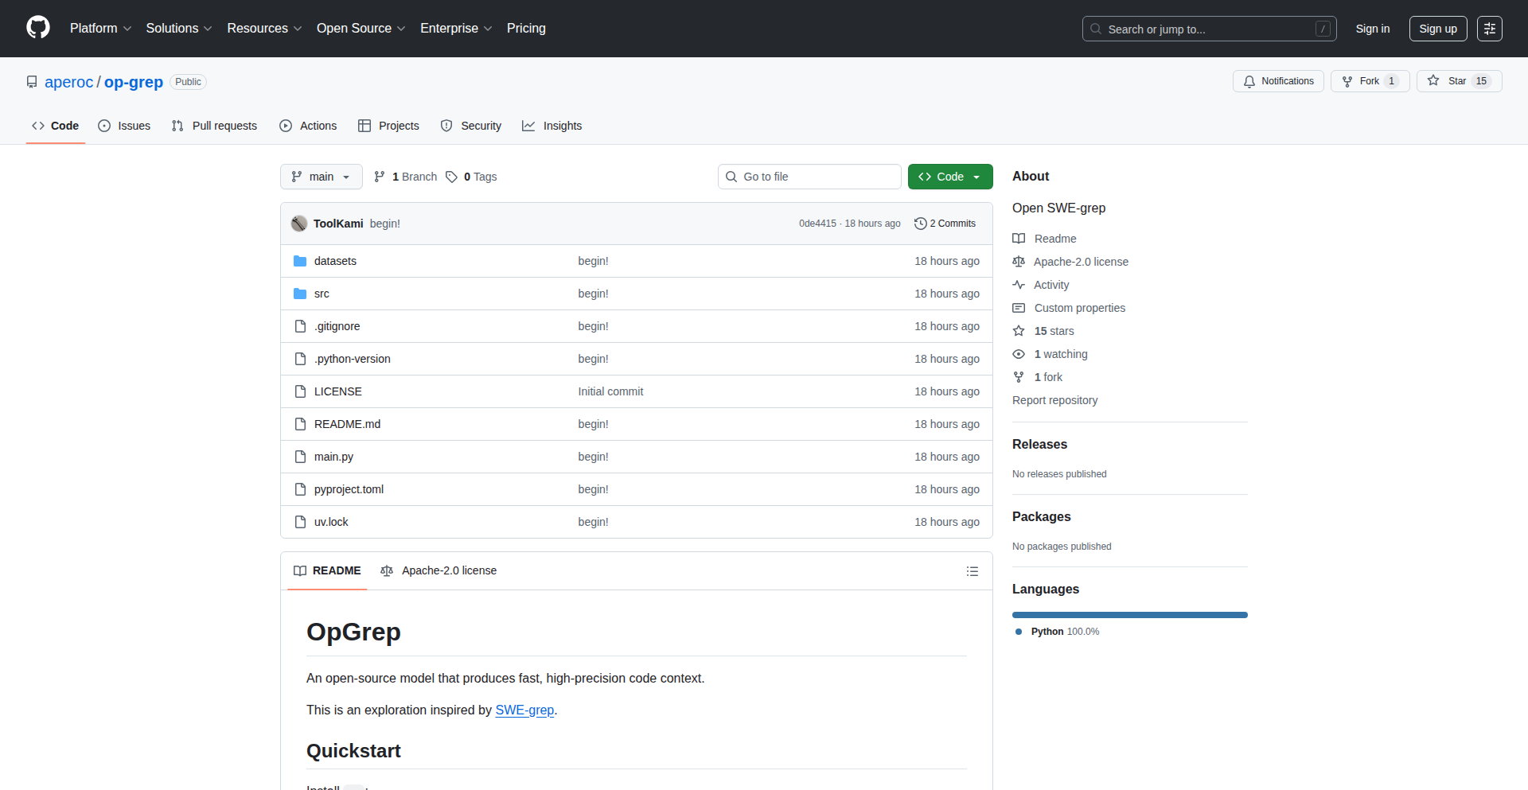Open the README outline list icon
The width and height of the screenshot is (1528, 790).
click(x=972, y=571)
